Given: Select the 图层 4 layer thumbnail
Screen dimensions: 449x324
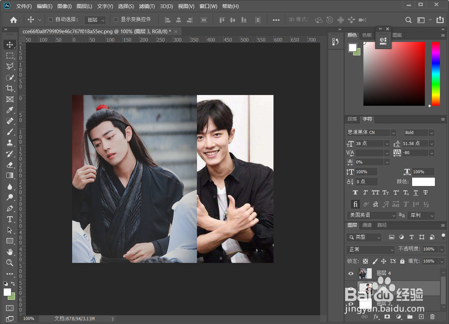Looking at the screenshot, I should pyautogui.click(x=365, y=273).
